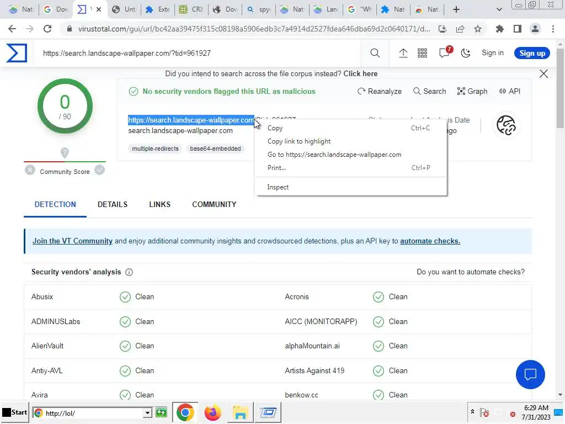
Task: Click the multiple-redirects tag
Action: [155, 149]
